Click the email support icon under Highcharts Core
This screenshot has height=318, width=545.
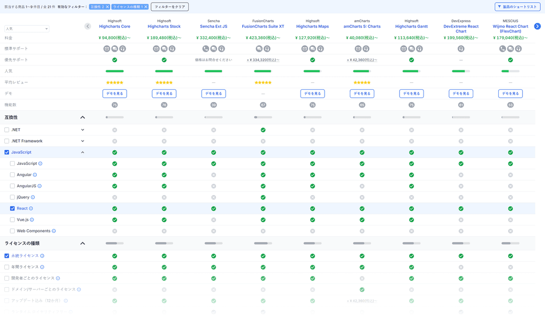click(106, 48)
